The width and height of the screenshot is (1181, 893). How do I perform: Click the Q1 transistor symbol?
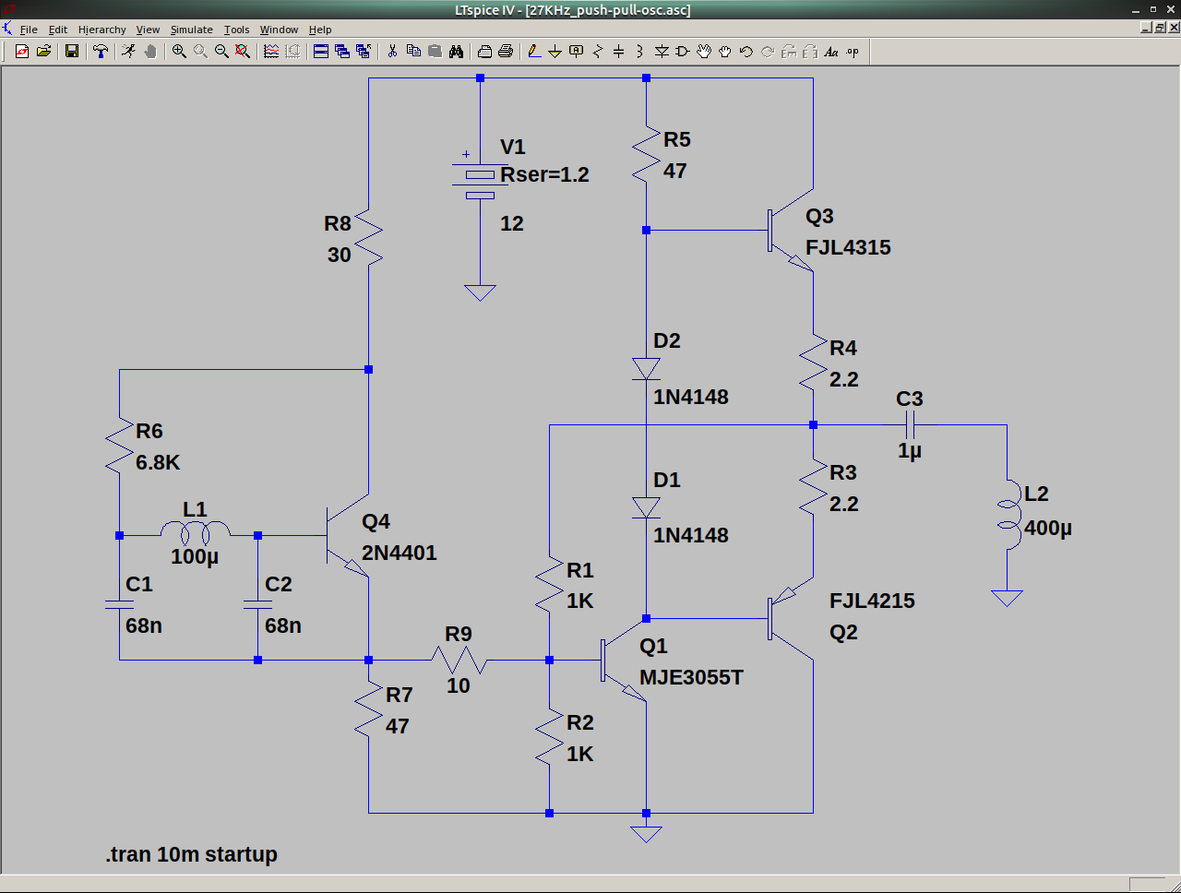click(625, 660)
